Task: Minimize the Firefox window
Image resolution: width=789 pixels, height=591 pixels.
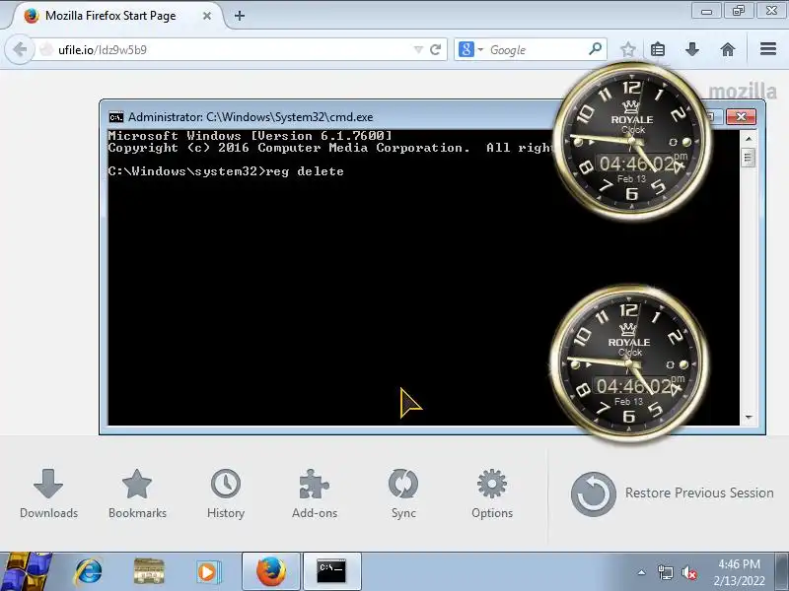Action: pyautogui.click(x=706, y=11)
